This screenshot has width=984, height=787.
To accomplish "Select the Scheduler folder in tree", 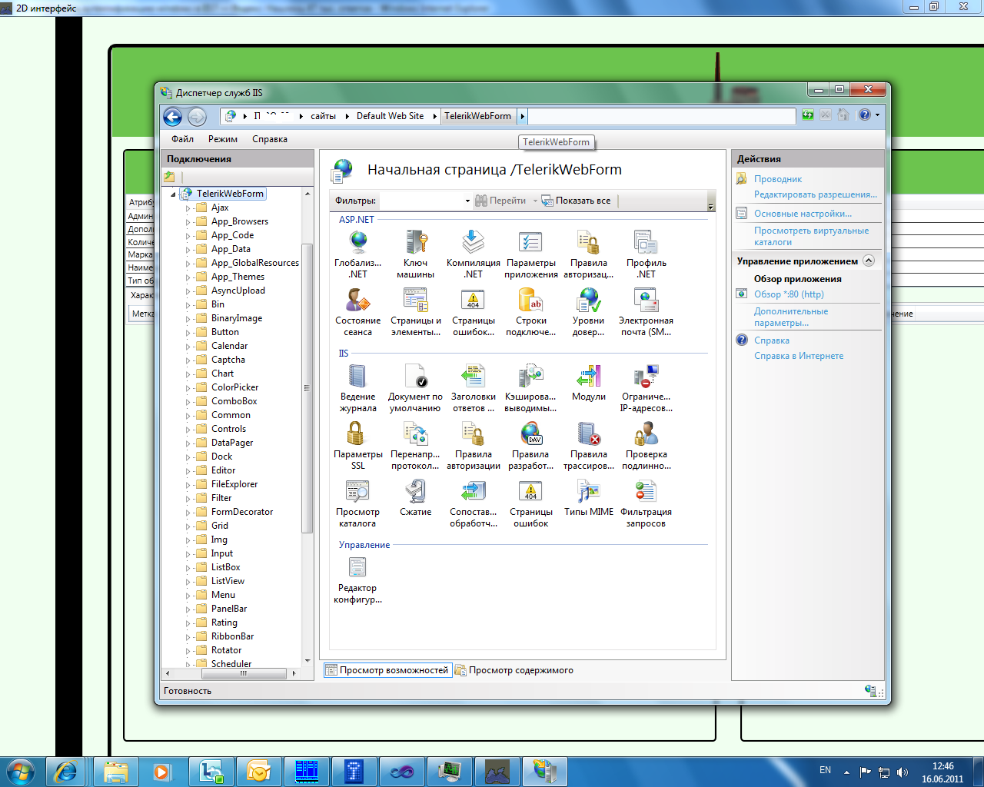I will click(231, 663).
